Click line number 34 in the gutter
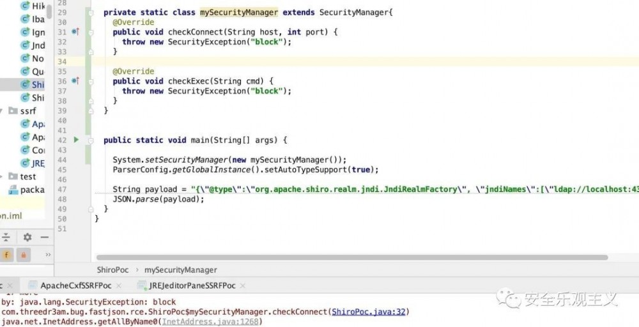The image size is (639, 327). click(x=62, y=61)
